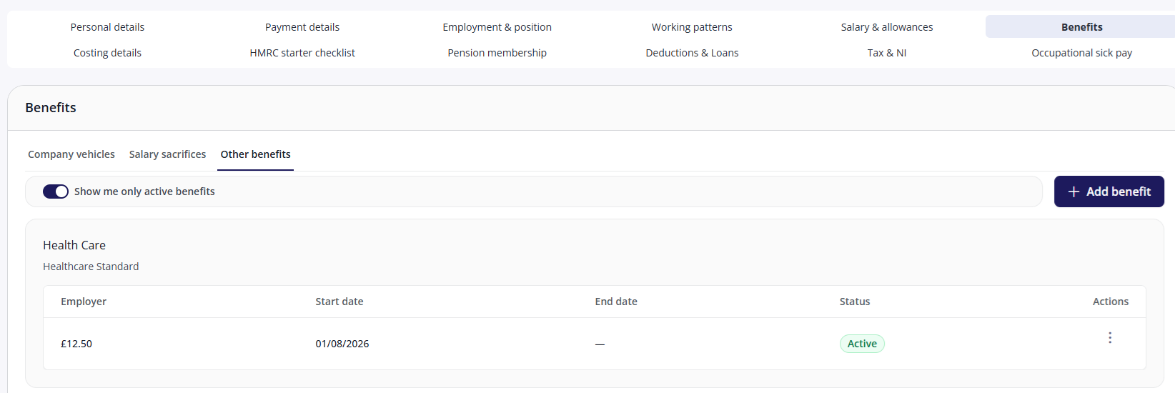
Task: Go to HMRC starter checklist
Action: coord(302,53)
